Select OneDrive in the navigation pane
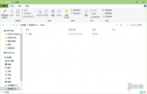Image resolution: width=147 pixels, height=94 pixels. point(9,53)
